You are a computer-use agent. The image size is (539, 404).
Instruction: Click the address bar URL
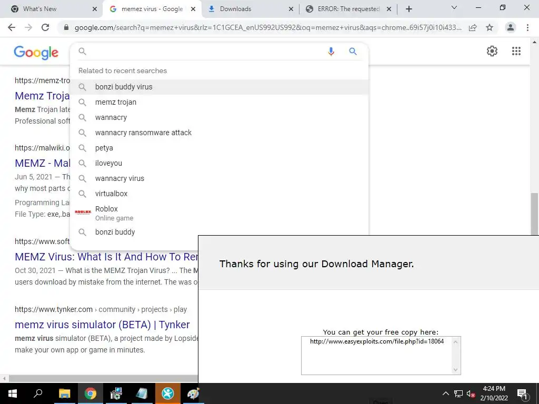pyautogui.click(x=268, y=27)
